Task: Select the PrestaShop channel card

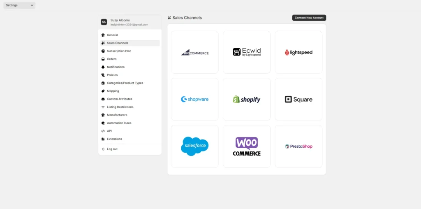Action: (298, 146)
